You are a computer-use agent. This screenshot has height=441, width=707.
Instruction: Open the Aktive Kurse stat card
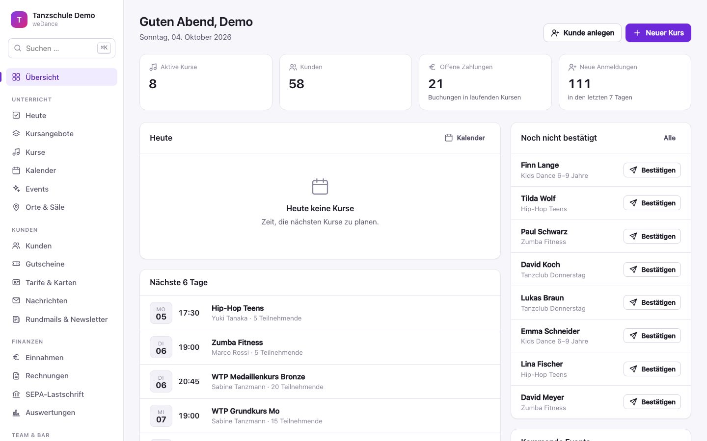pos(206,82)
